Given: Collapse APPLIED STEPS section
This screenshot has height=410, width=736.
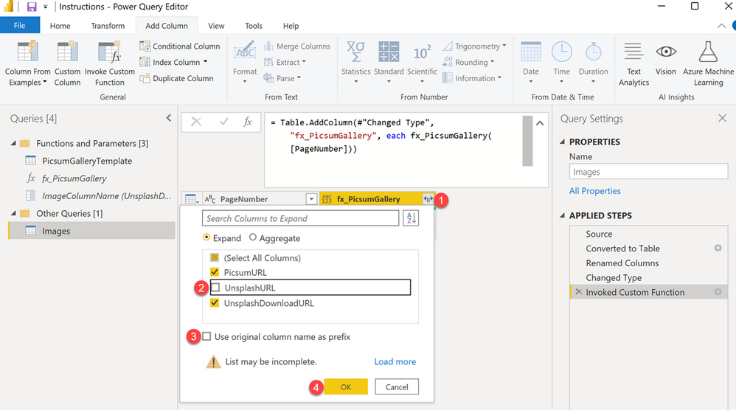Looking at the screenshot, I should coord(563,215).
